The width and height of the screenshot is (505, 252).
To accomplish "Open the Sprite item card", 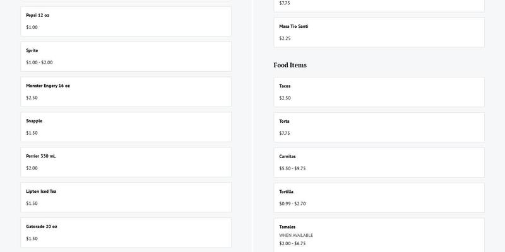I will point(126,56).
